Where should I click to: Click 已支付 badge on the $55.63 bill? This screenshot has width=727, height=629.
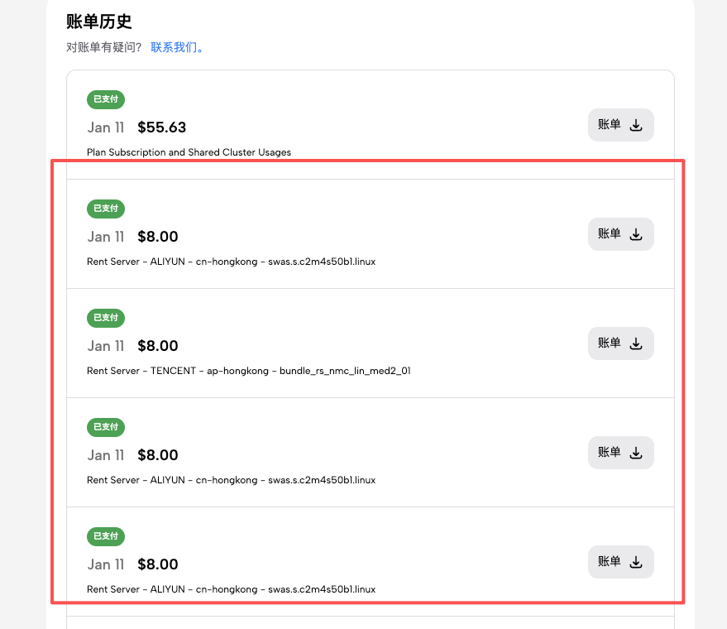pos(106,99)
